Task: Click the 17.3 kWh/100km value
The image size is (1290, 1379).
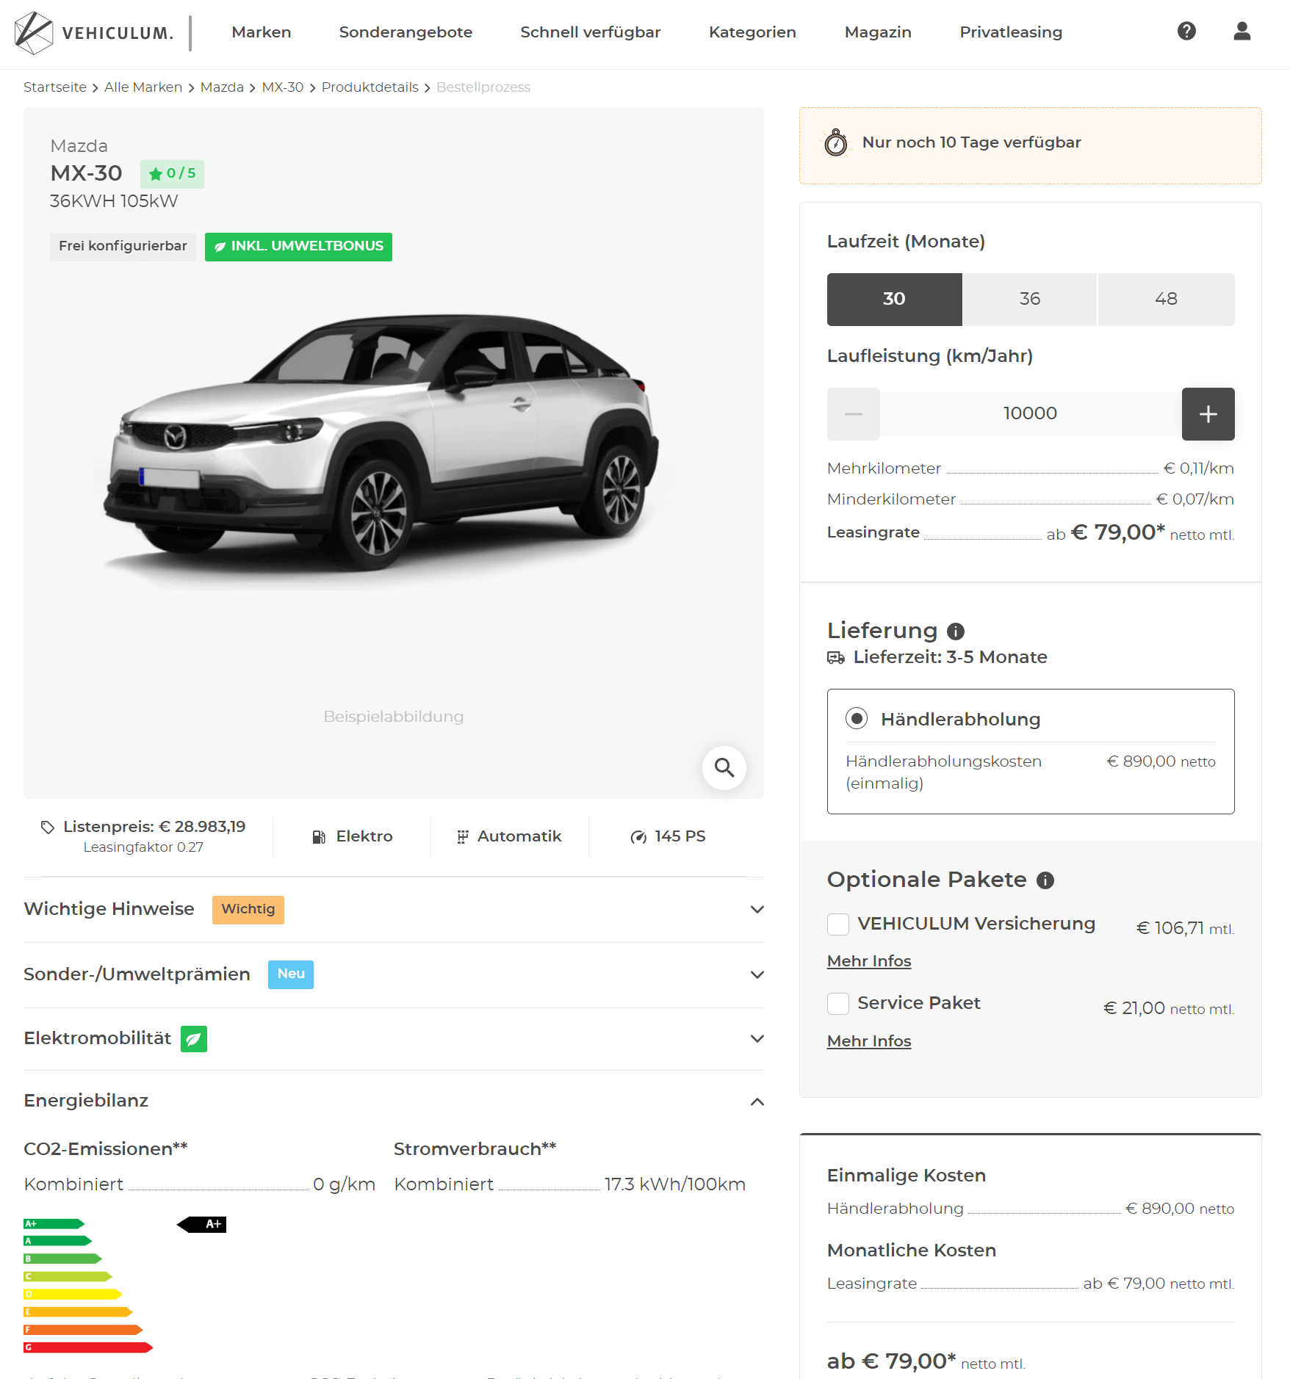Action: click(675, 1185)
